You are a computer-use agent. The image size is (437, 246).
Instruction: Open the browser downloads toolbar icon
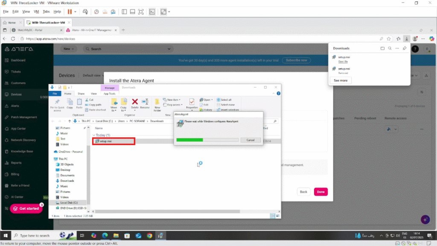coord(407,39)
